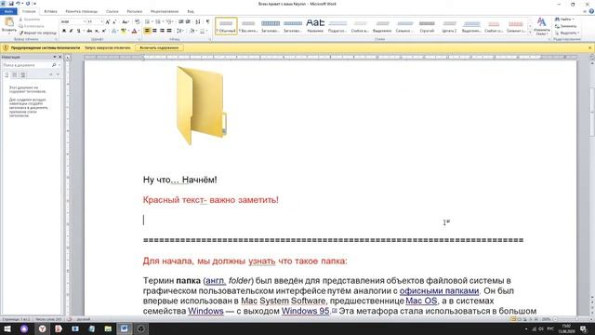Viewport: 595px width, 335px height.
Task: Click the red font color button
Action: point(134,31)
